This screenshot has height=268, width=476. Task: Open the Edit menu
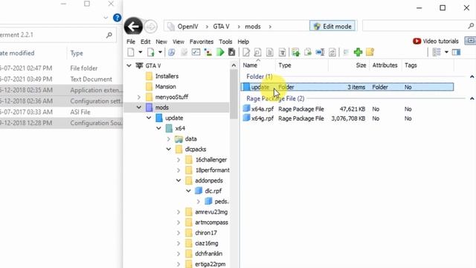pyautogui.click(x=146, y=42)
